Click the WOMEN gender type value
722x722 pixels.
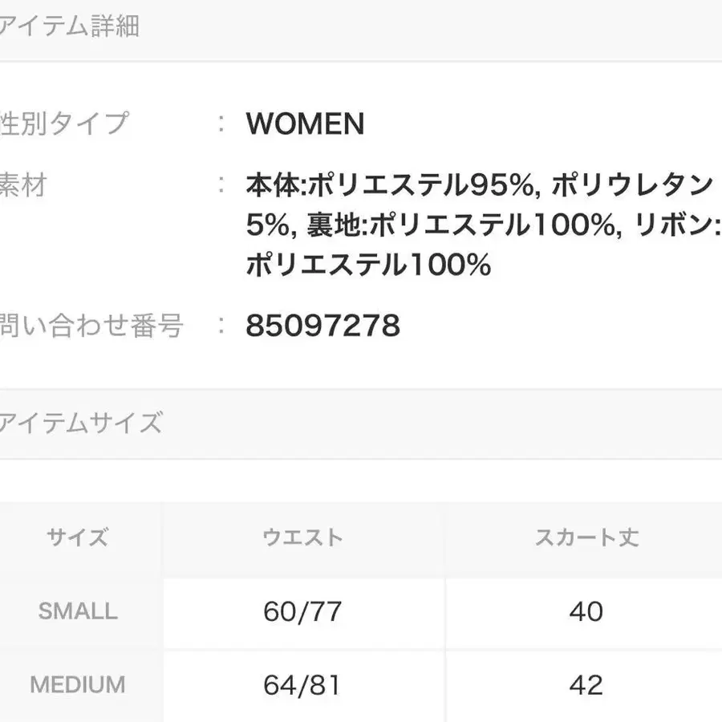(x=305, y=124)
